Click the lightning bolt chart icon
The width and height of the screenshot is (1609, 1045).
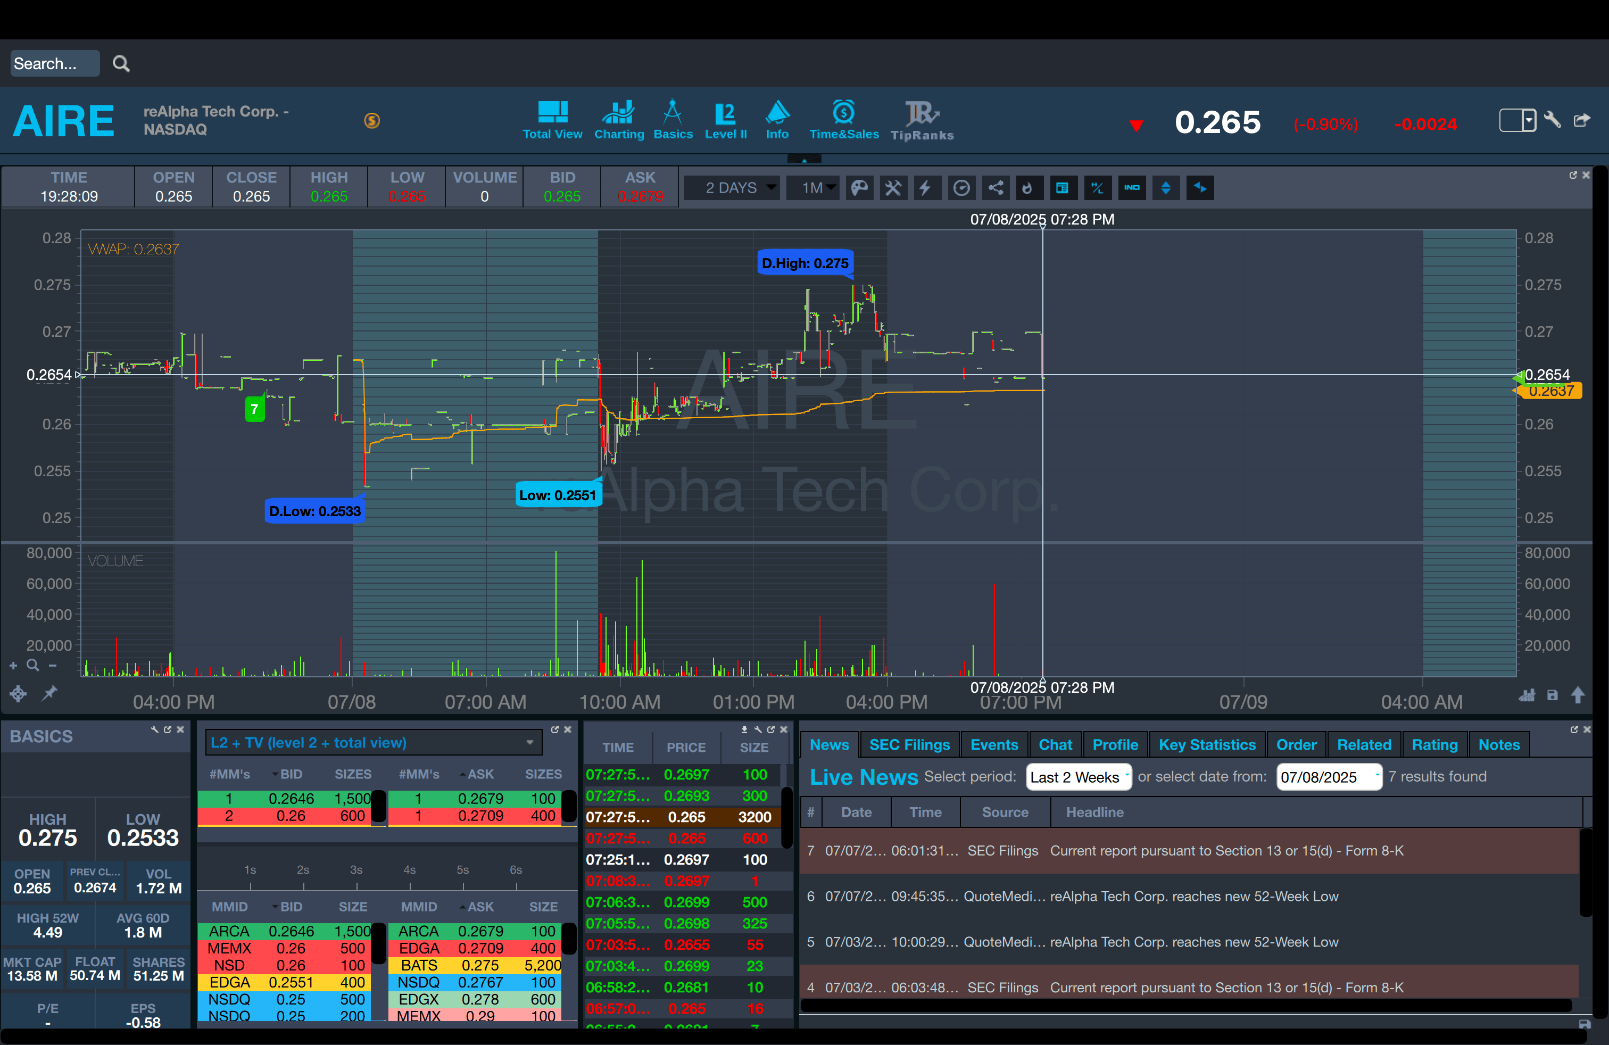926,188
